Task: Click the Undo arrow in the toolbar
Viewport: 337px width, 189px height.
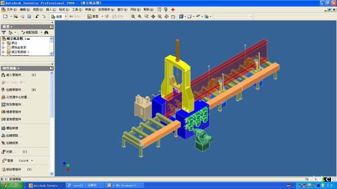Action: pos(37,17)
